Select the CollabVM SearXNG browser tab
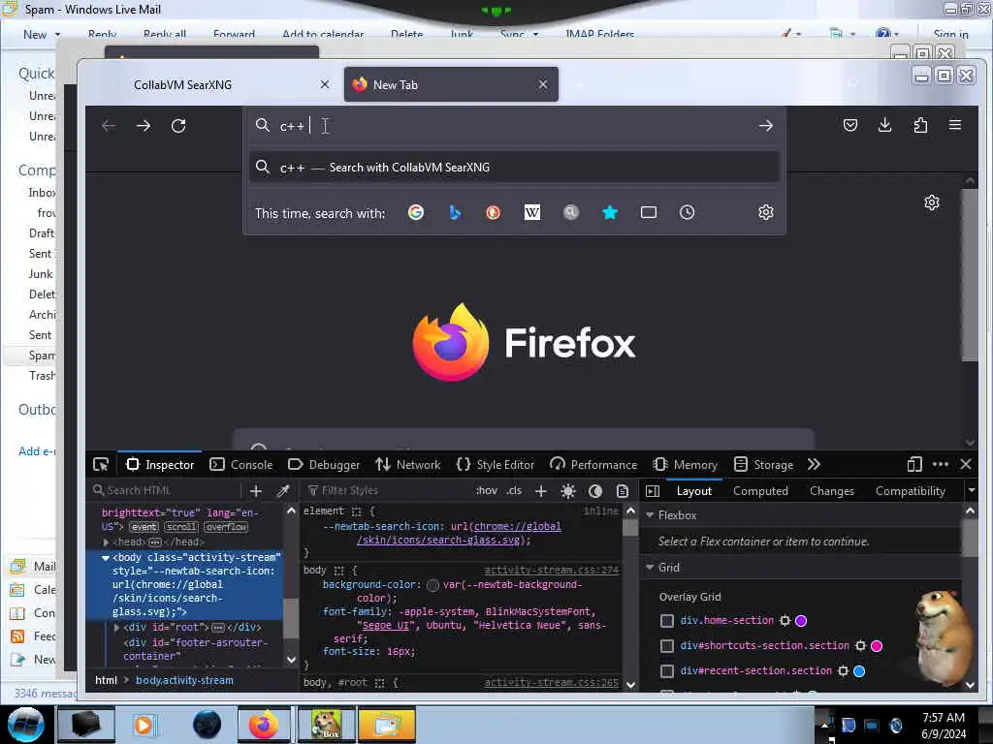This screenshot has width=993, height=744. [182, 85]
